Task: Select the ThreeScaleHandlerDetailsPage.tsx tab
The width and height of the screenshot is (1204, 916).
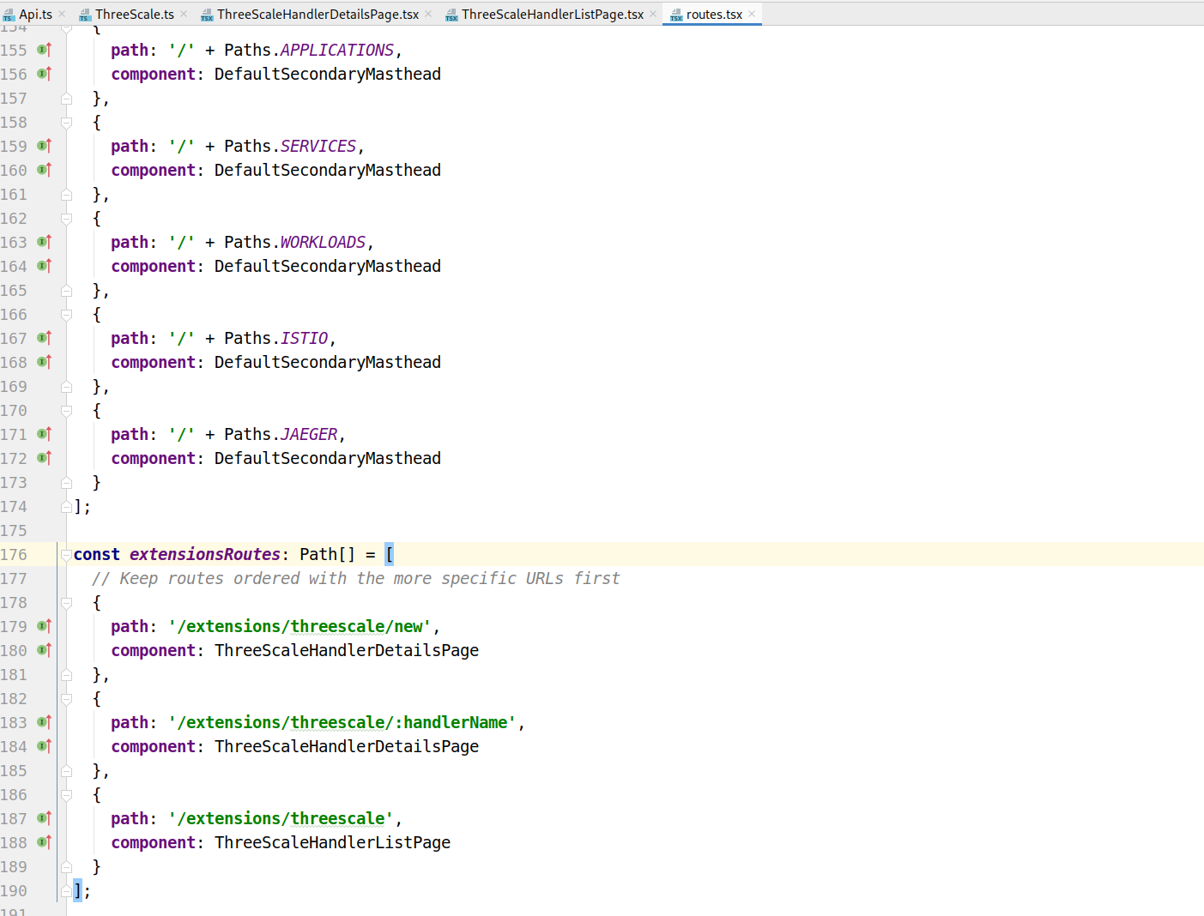Action: tap(318, 14)
